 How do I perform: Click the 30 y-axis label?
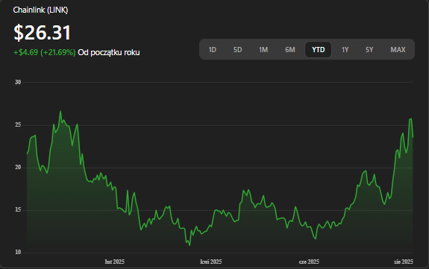[18, 82]
